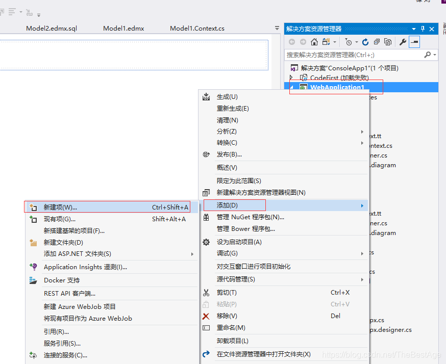Collapse the WebApplication1 project node
Screen dimensions: 446x364
pos(292,87)
